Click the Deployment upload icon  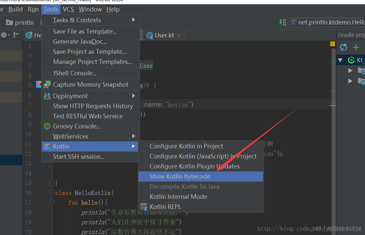(47, 96)
